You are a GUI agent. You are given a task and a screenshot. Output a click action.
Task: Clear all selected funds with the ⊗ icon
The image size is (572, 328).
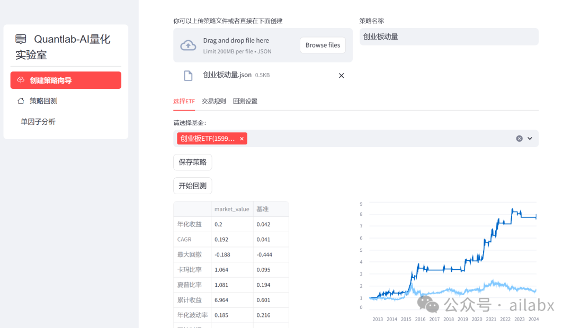(519, 138)
